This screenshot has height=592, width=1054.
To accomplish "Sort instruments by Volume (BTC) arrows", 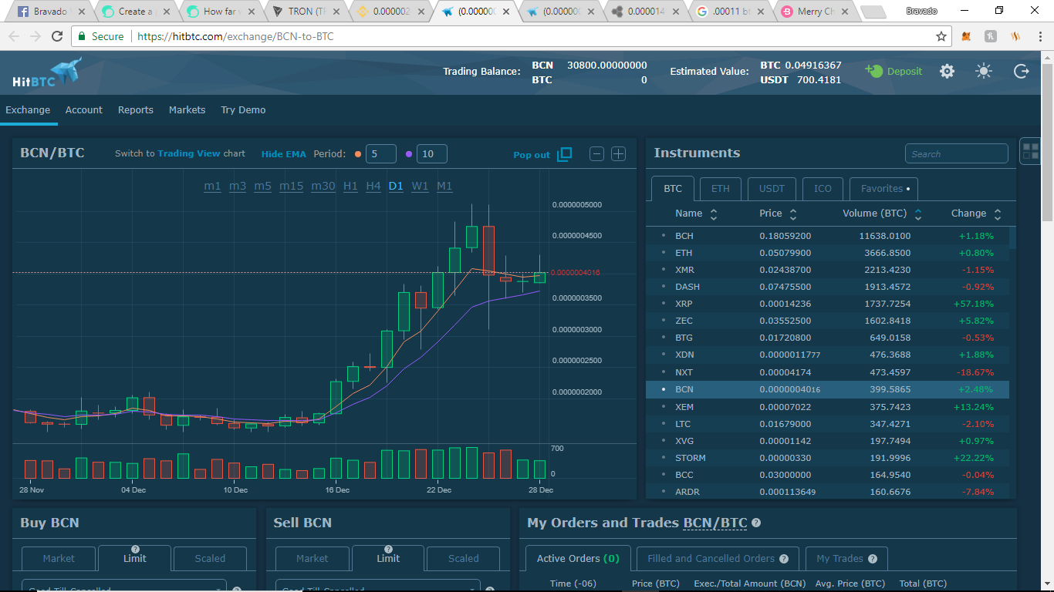I will pos(918,214).
